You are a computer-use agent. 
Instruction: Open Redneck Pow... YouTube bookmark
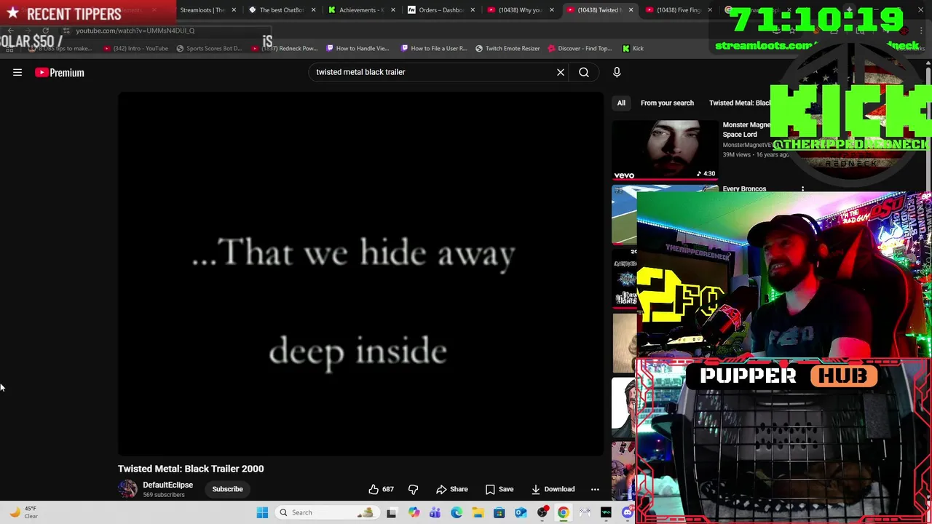(285, 48)
